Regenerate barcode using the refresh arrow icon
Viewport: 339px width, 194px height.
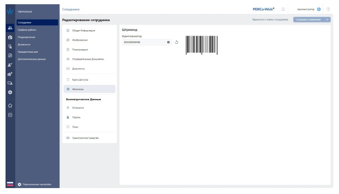(x=177, y=42)
